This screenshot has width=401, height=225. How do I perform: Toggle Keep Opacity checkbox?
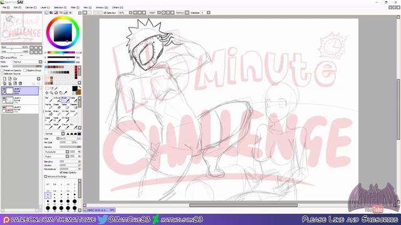pyautogui.click(x=61, y=172)
